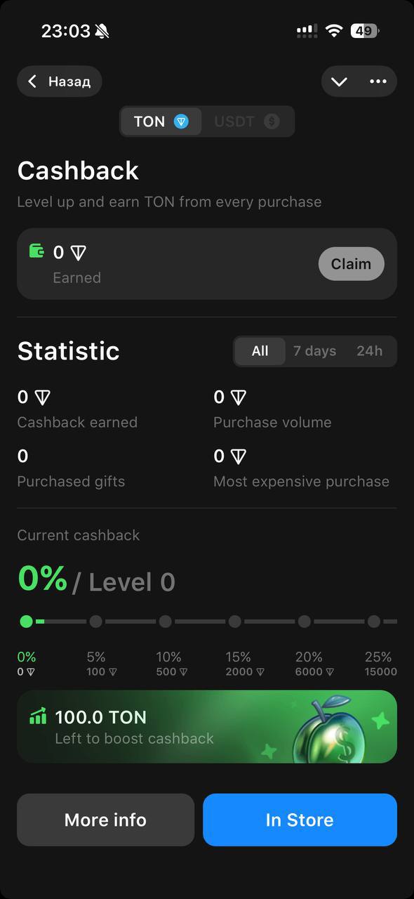Image resolution: width=414 pixels, height=899 pixels.
Task: Tap the USDT dollar coin icon
Action: click(272, 122)
